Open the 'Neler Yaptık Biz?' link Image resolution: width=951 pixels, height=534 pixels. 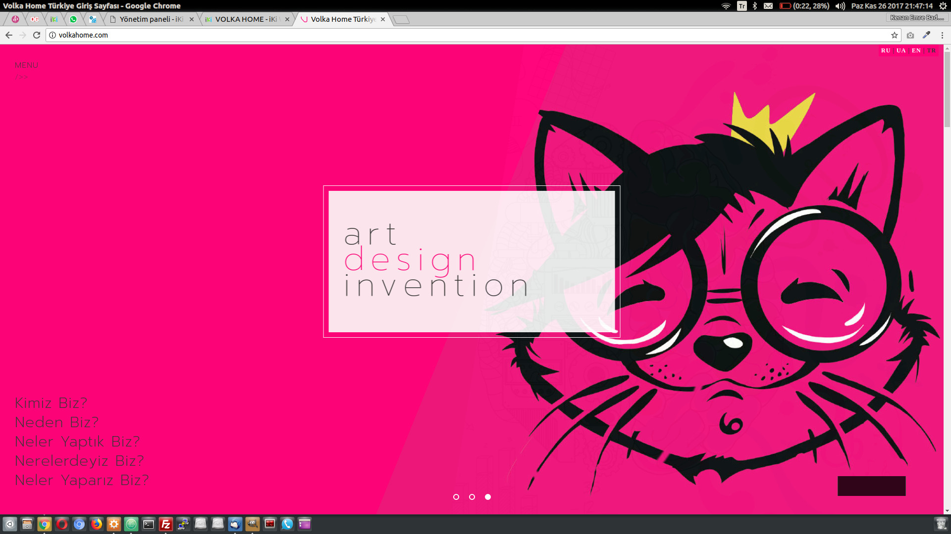pyautogui.click(x=77, y=442)
